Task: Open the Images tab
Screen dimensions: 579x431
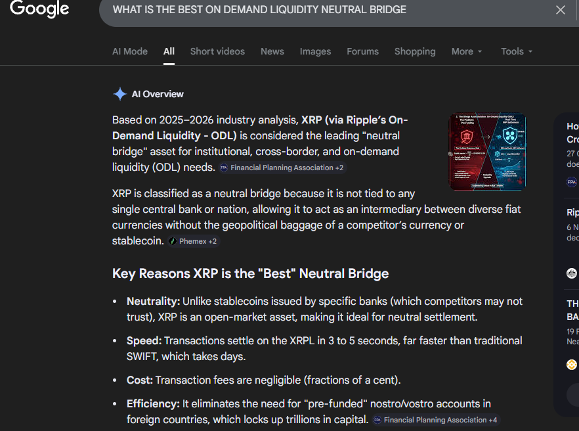Action: pyautogui.click(x=315, y=51)
